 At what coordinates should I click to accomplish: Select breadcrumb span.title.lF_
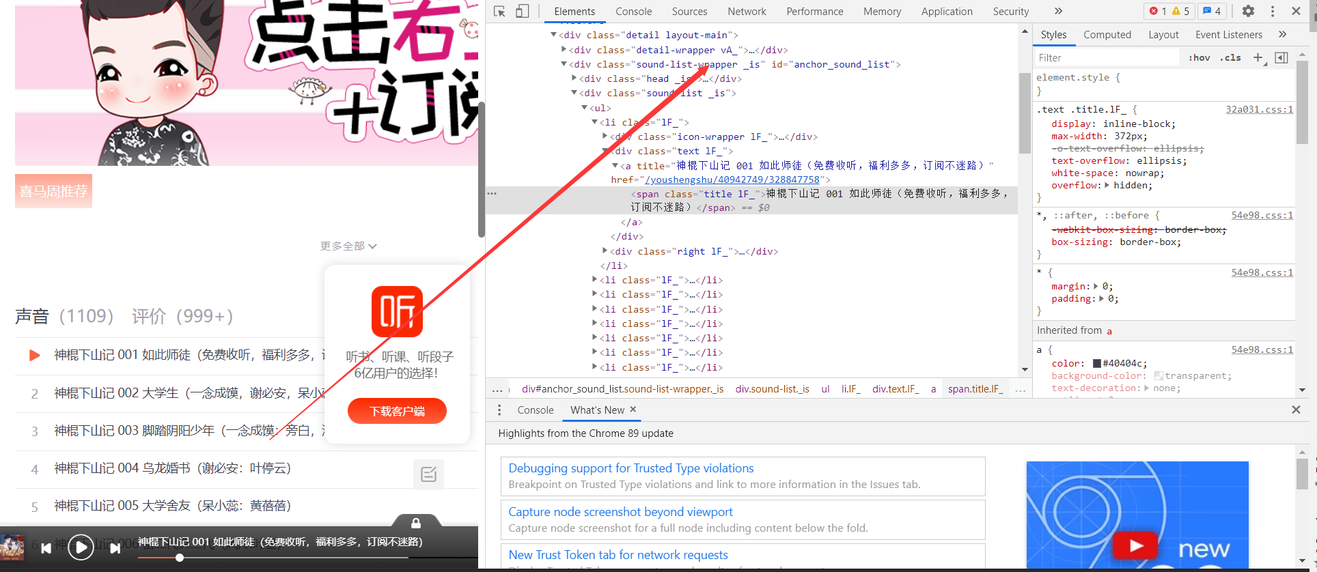click(975, 389)
